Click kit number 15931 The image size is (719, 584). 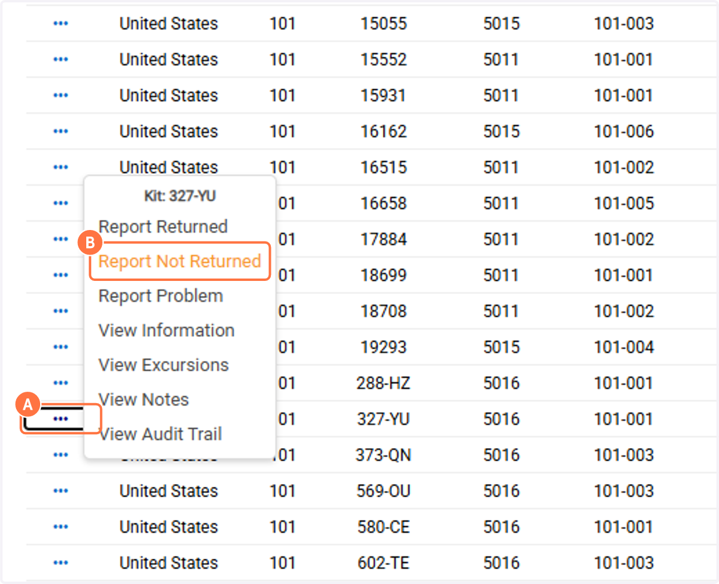coord(383,96)
